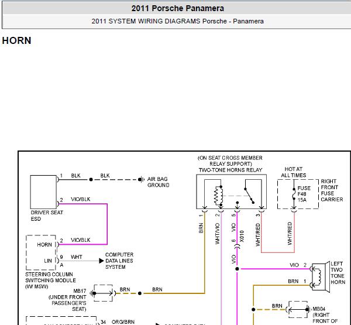Select the HORN section heading
This screenshot has width=351, height=325.
[16, 41]
